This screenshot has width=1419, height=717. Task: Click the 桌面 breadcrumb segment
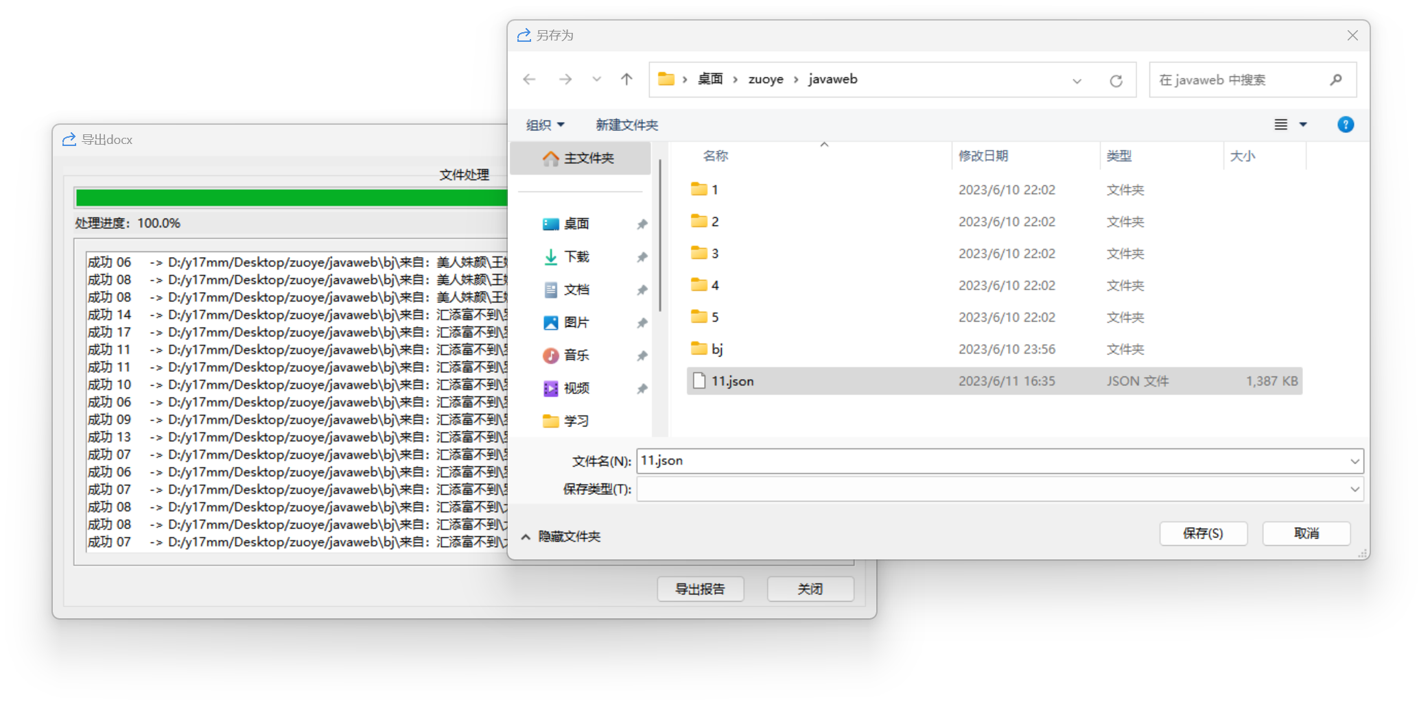pos(710,80)
